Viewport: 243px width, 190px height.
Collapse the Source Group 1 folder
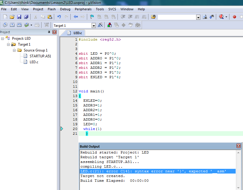click(x=14, y=50)
